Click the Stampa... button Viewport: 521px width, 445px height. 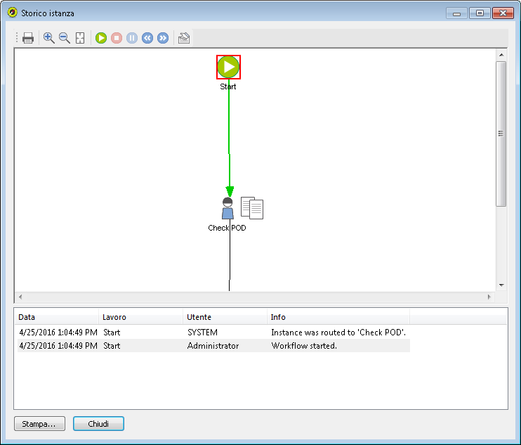[39, 424]
